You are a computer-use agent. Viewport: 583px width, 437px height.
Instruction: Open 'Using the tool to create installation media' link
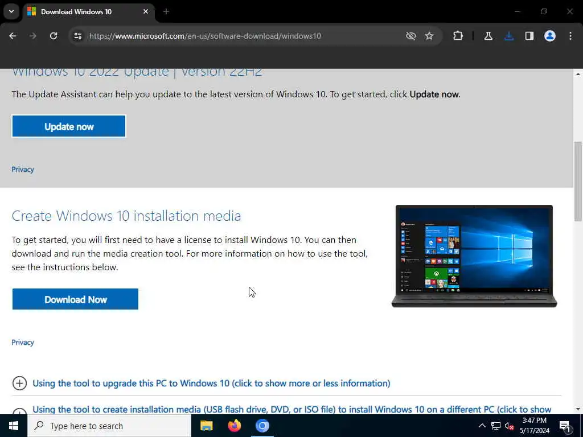(x=292, y=409)
